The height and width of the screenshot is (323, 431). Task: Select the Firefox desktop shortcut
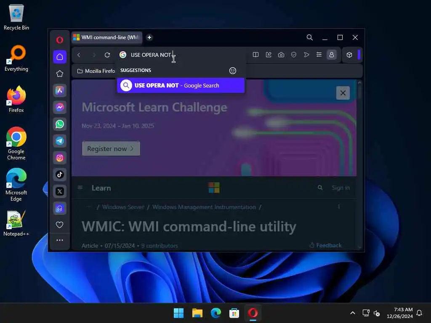16,99
